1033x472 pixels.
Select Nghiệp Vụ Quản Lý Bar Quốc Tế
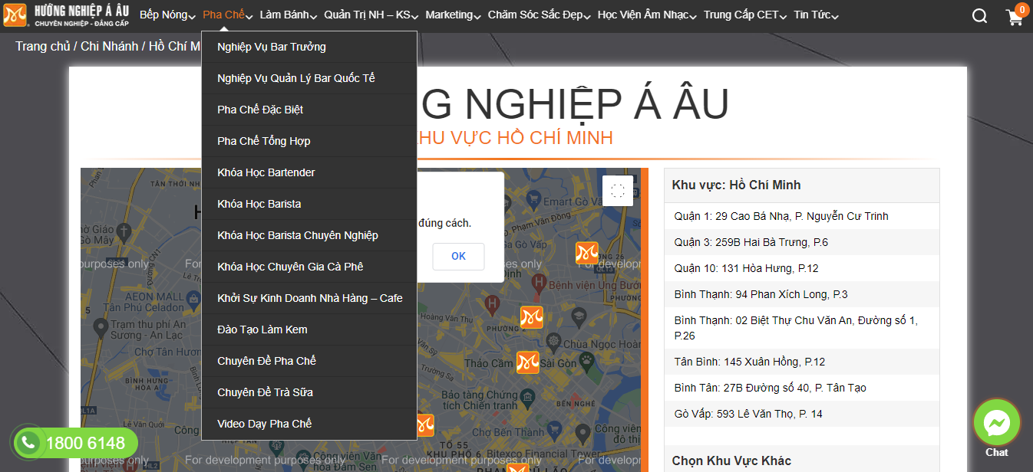[x=309, y=78]
